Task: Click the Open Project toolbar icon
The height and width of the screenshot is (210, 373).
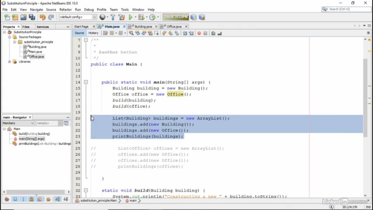Action: coord(23,17)
